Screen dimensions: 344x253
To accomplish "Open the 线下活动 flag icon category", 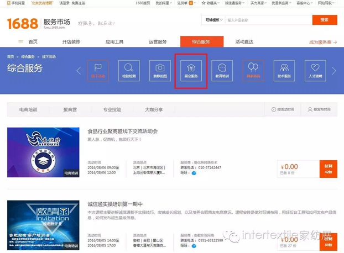I will click(x=97, y=70).
